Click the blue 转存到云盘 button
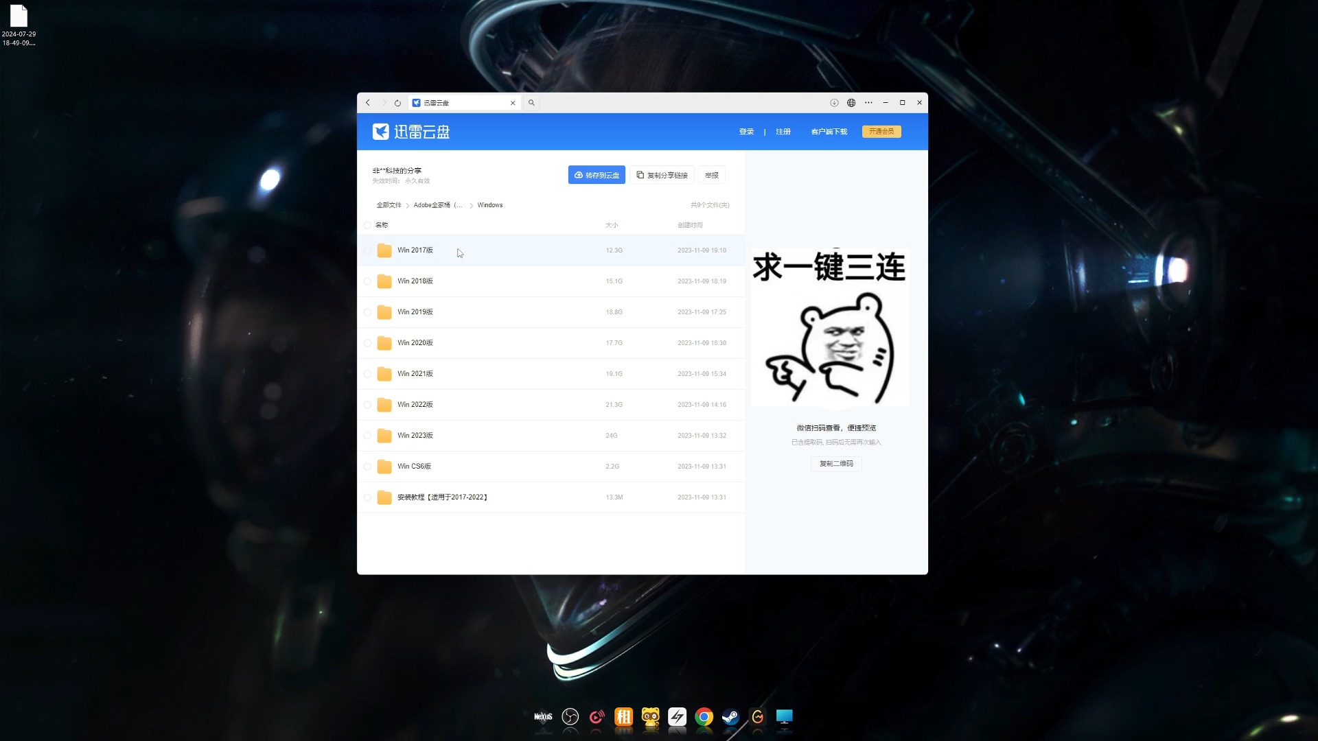Image resolution: width=1318 pixels, height=741 pixels. (597, 175)
